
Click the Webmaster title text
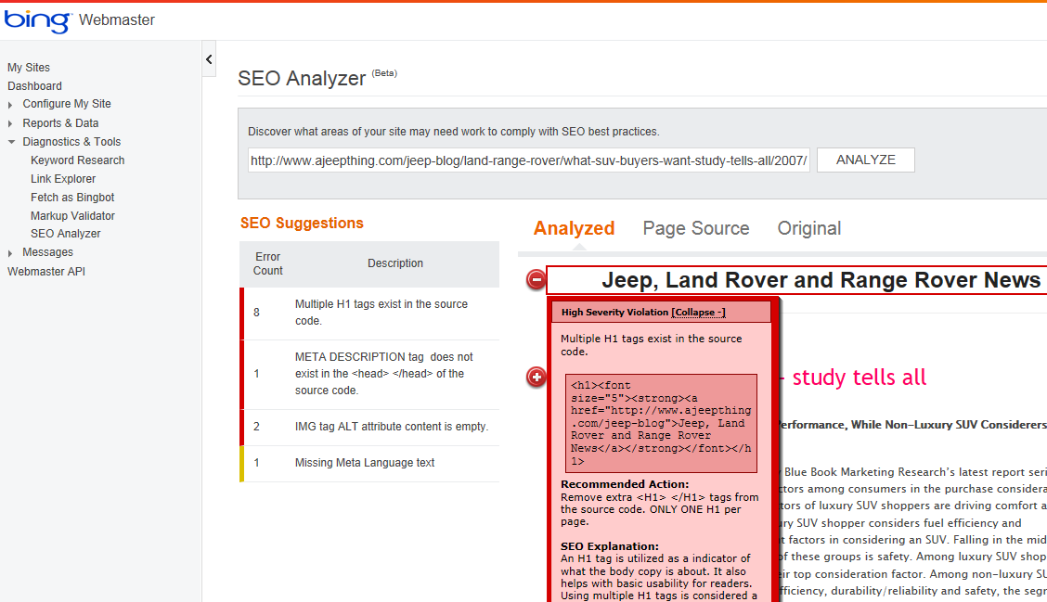117,20
